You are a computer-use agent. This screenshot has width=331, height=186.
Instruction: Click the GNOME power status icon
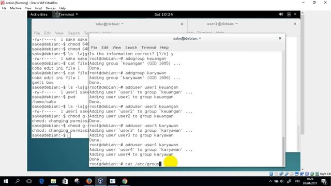coord(289,14)
